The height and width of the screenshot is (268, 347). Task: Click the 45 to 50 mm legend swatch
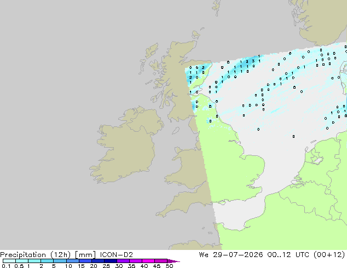161,261
